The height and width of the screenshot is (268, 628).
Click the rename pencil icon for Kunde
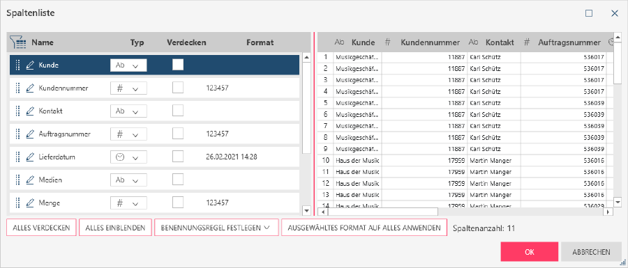click(29, 65)
